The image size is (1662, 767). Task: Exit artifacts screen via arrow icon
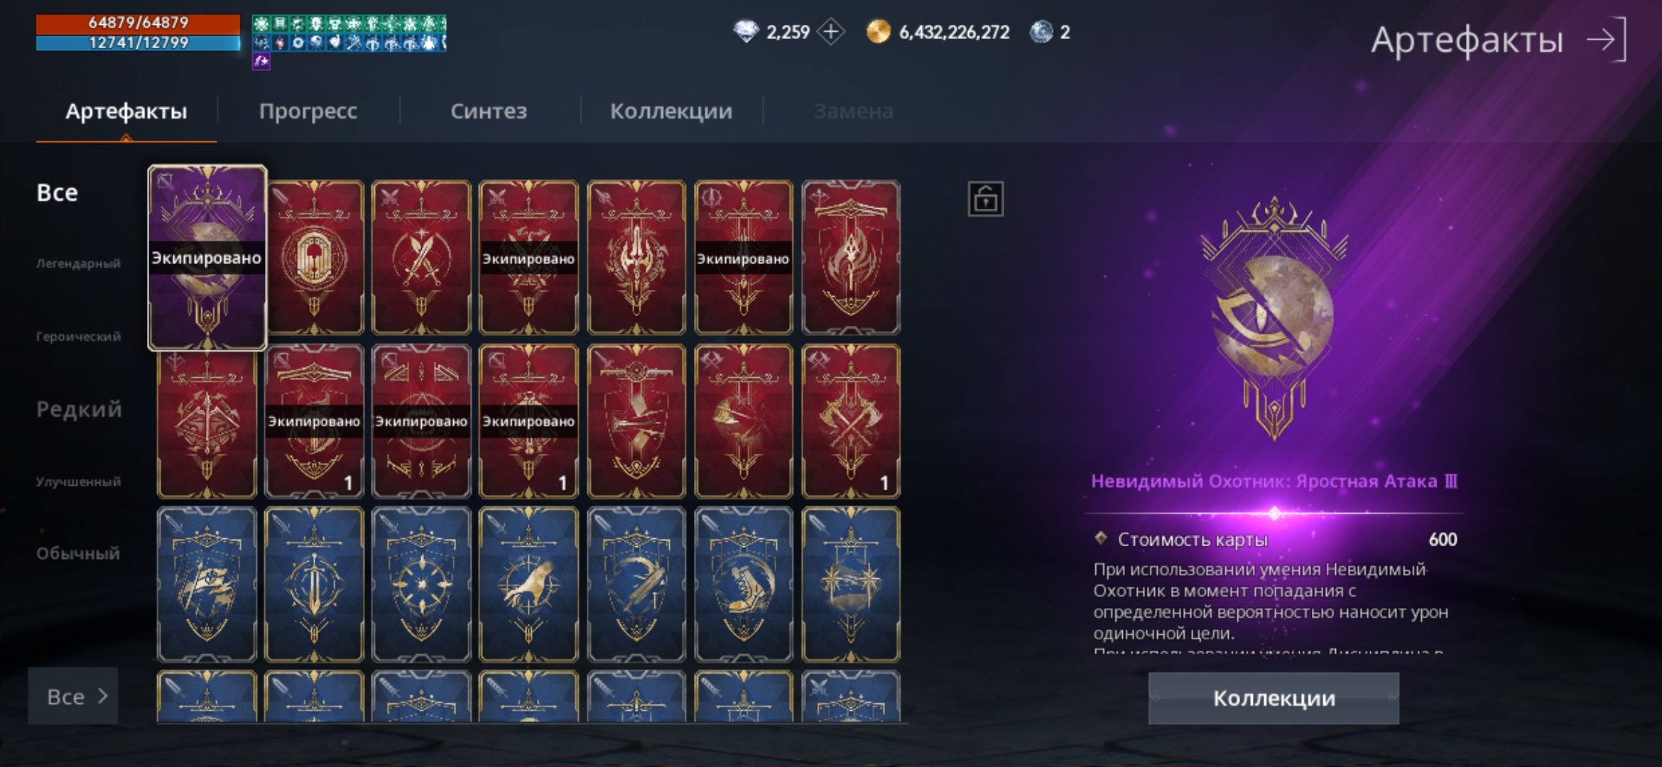coord(1607,40)
